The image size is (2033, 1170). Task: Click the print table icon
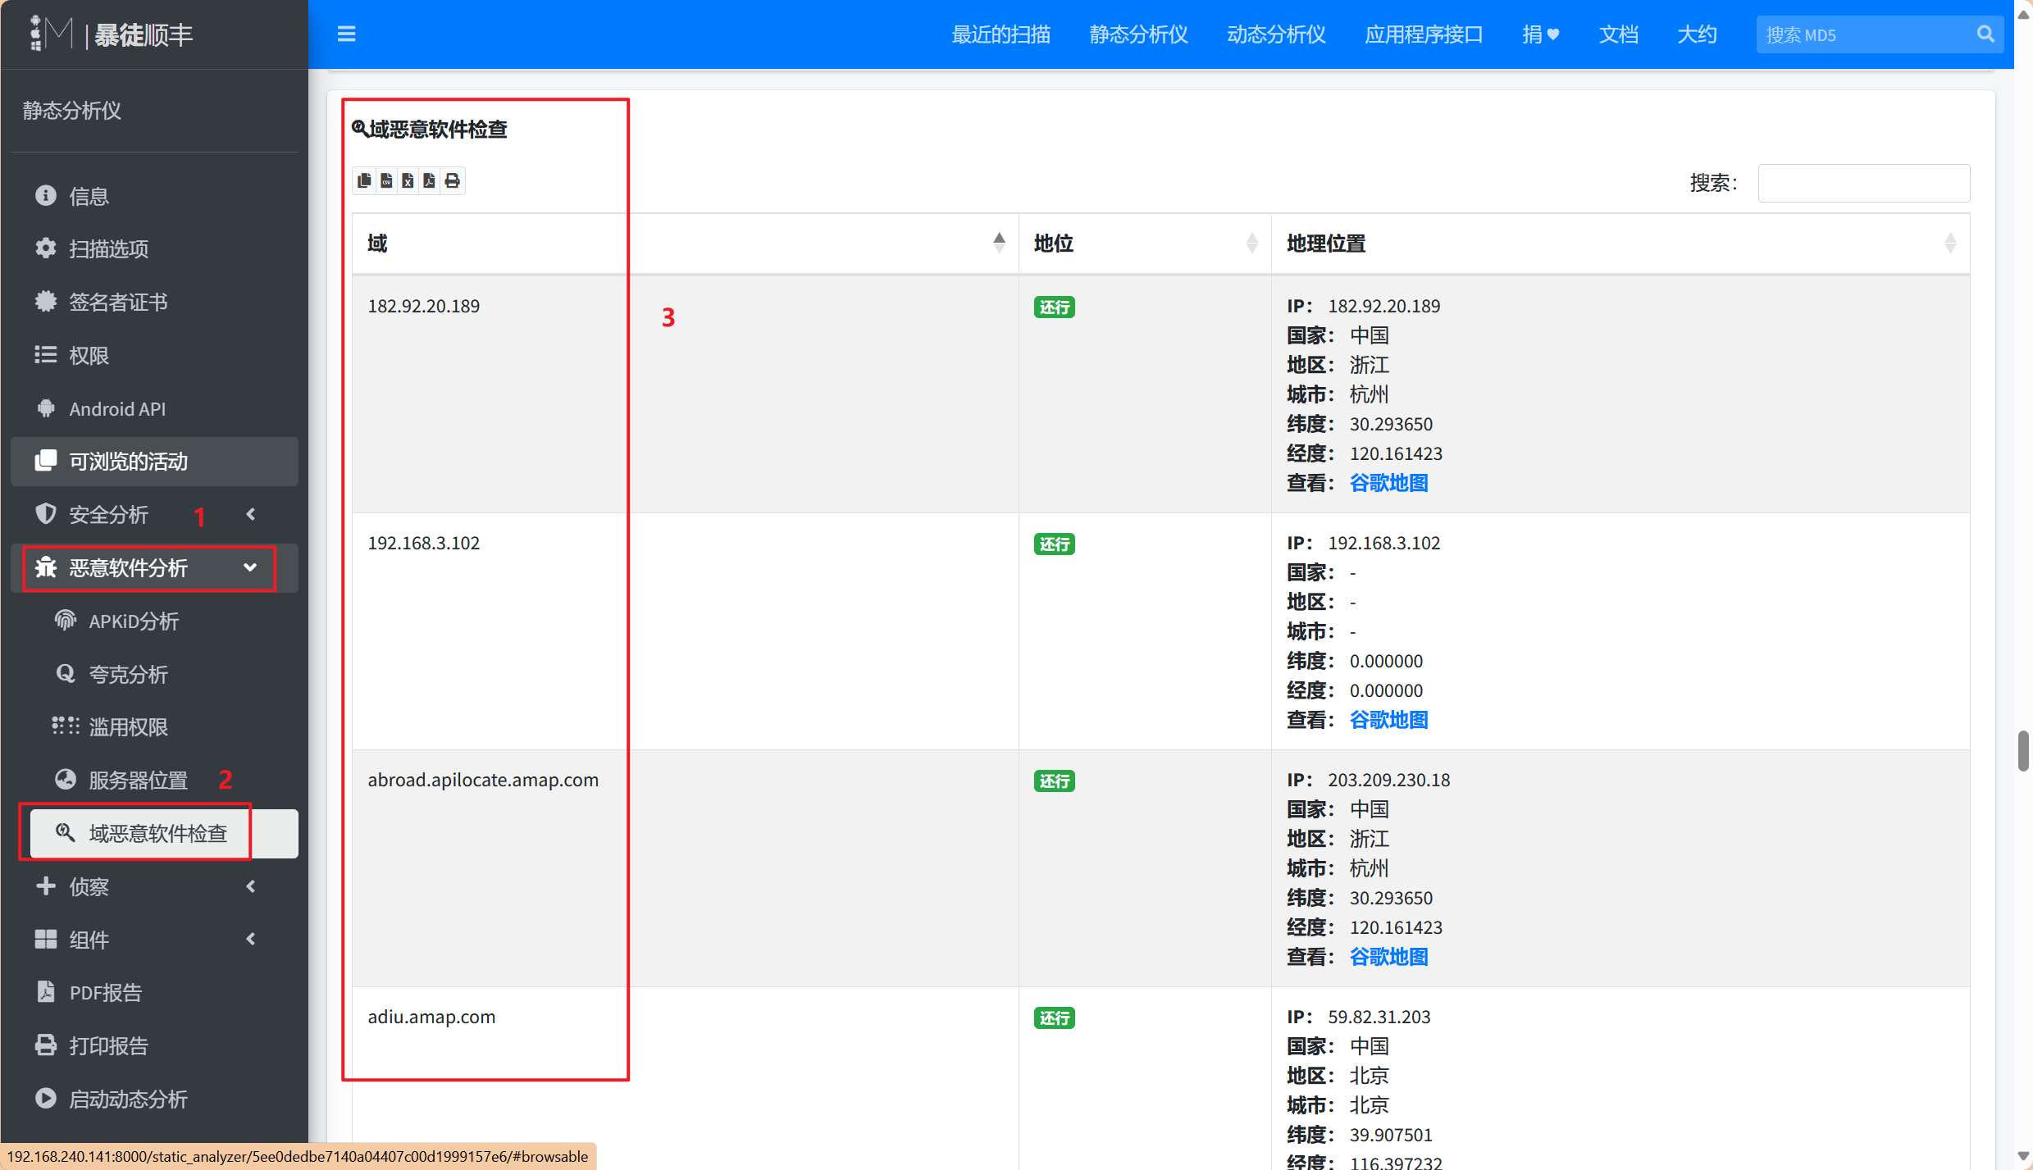452,180
